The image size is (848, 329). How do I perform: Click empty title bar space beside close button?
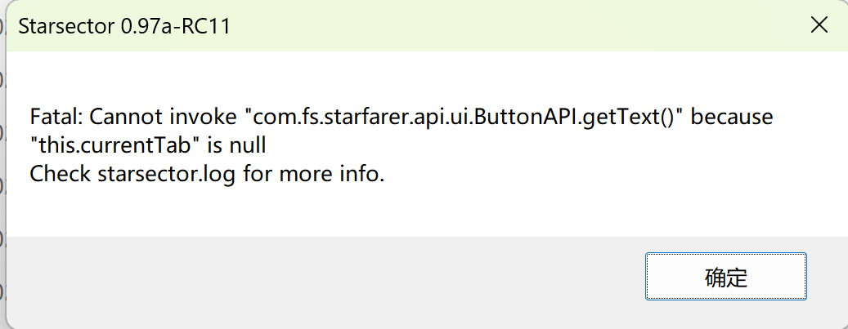click(x=572, y=25)
